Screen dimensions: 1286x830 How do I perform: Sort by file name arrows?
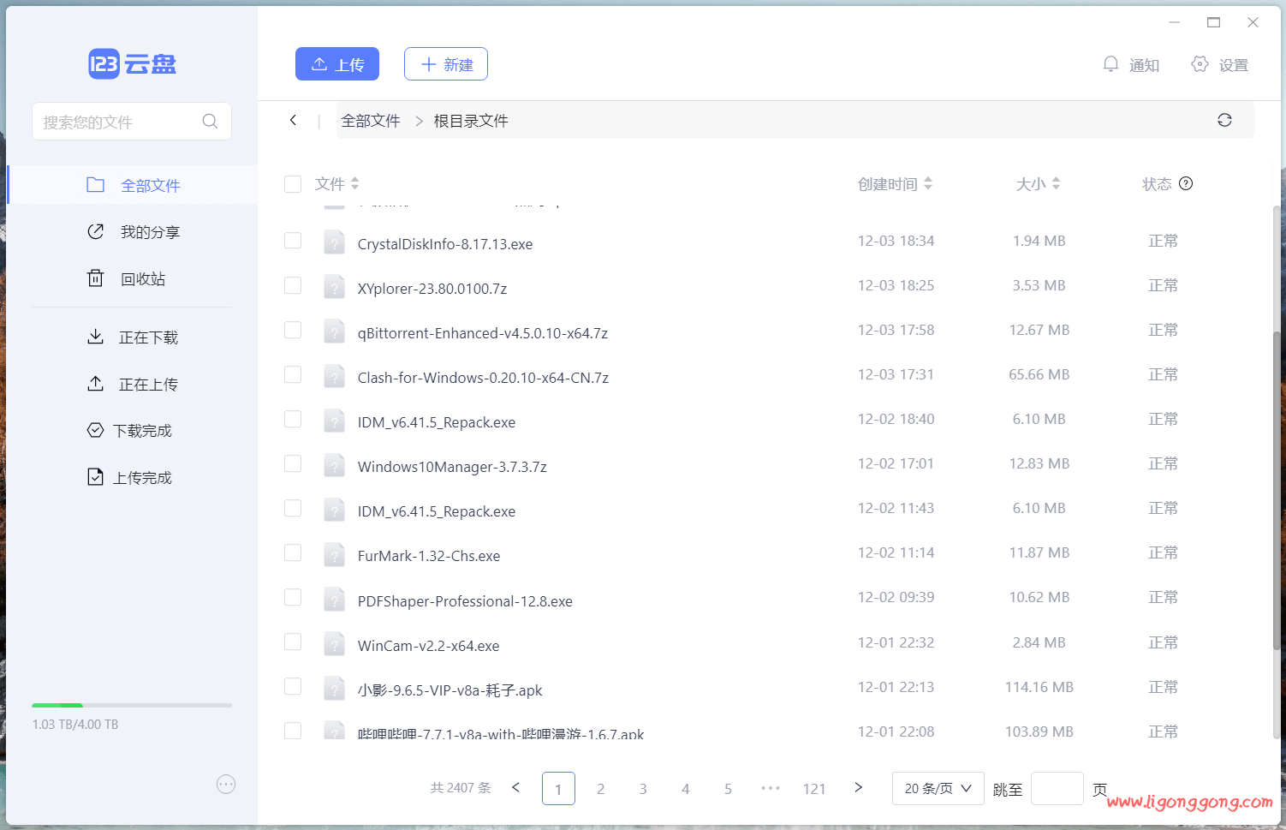tap(354, 183)
